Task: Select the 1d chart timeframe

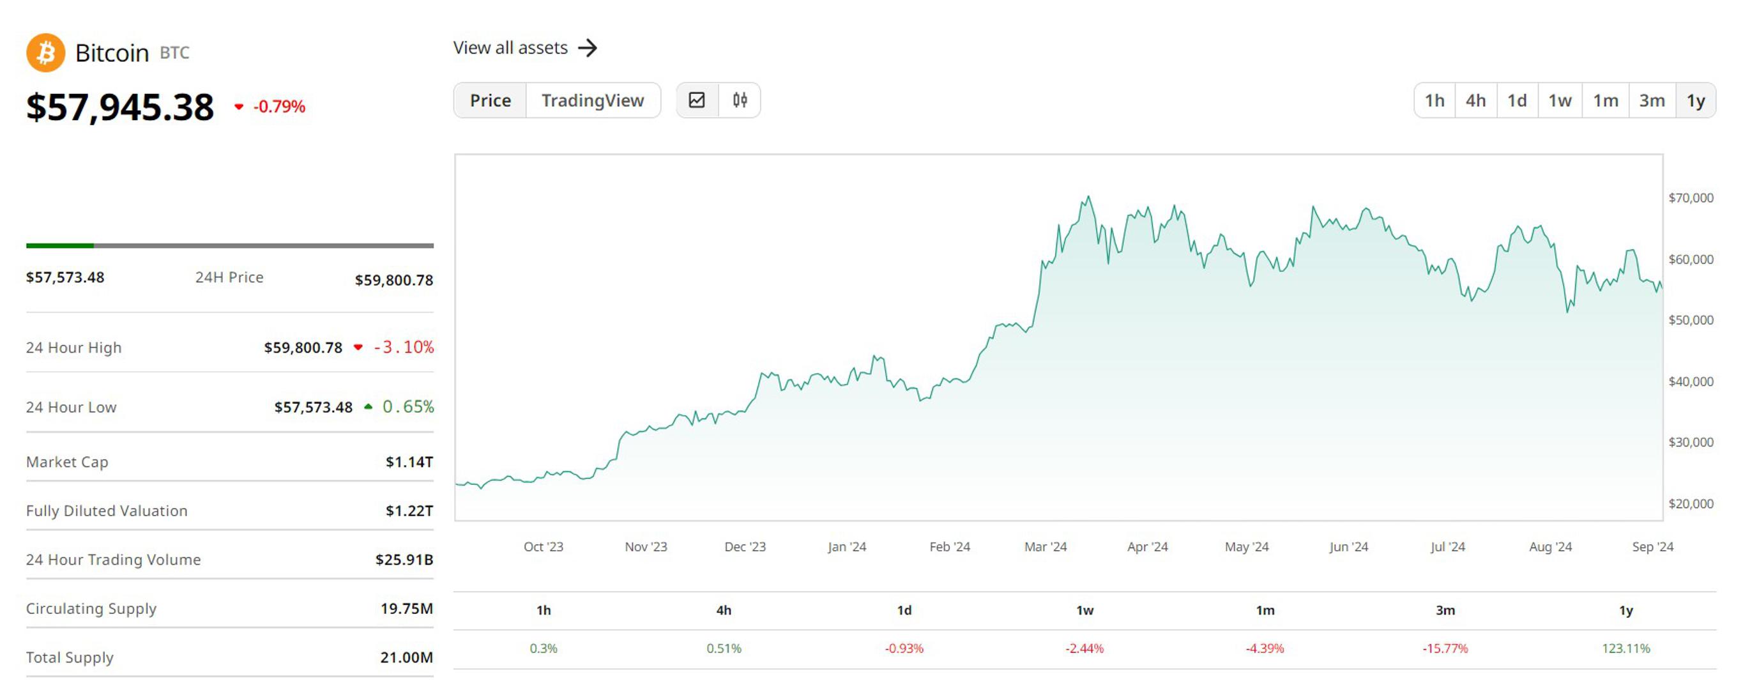Action: pyautogui.click(x=1516, y=100)
